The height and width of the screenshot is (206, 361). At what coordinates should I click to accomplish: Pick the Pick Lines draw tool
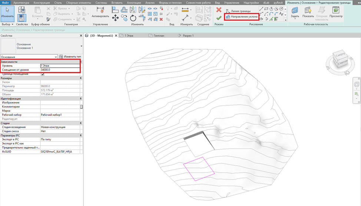click(271, 19)
